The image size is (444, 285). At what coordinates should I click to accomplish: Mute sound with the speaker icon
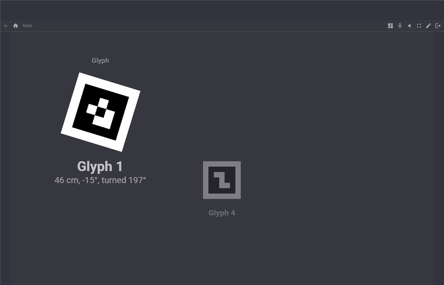409,26
